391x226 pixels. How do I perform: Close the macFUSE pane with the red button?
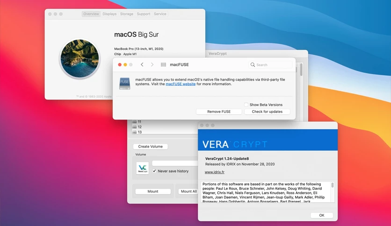click(x=120, y=65)
